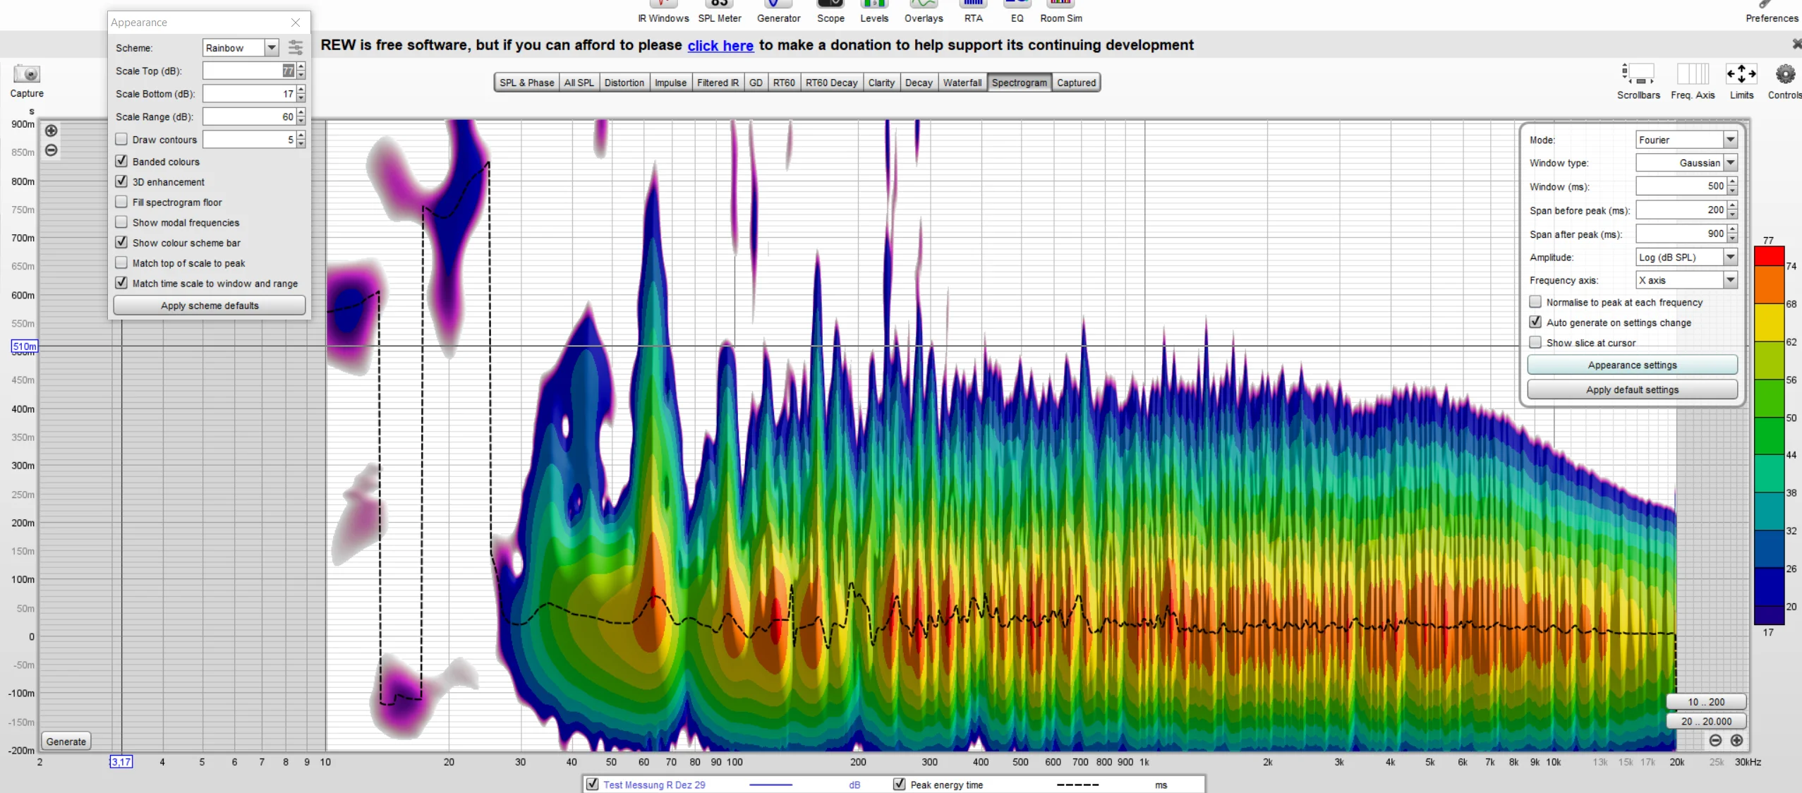1802x793 pixels.
Task: Click the rainbow colour scale bar
Action: 1769,435
